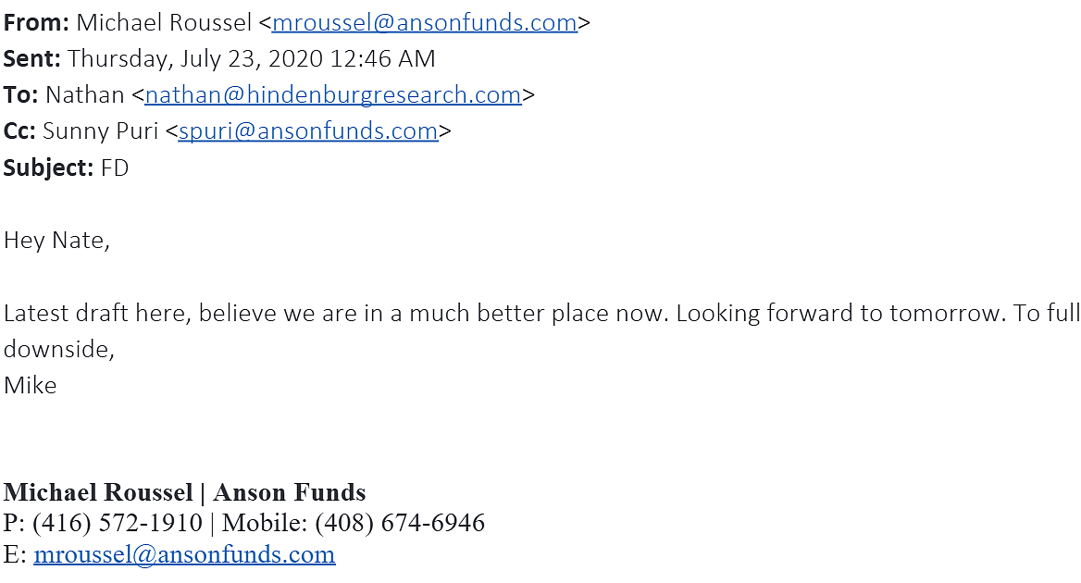Open the mroussel@ansonfunds.com link in From line
This screenshot has width=1081, height=583.
(x=425, y=23)
